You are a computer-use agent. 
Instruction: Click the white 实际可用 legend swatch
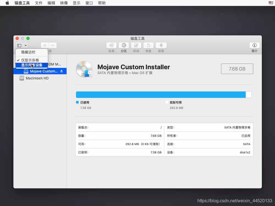(x=167, y=102)
